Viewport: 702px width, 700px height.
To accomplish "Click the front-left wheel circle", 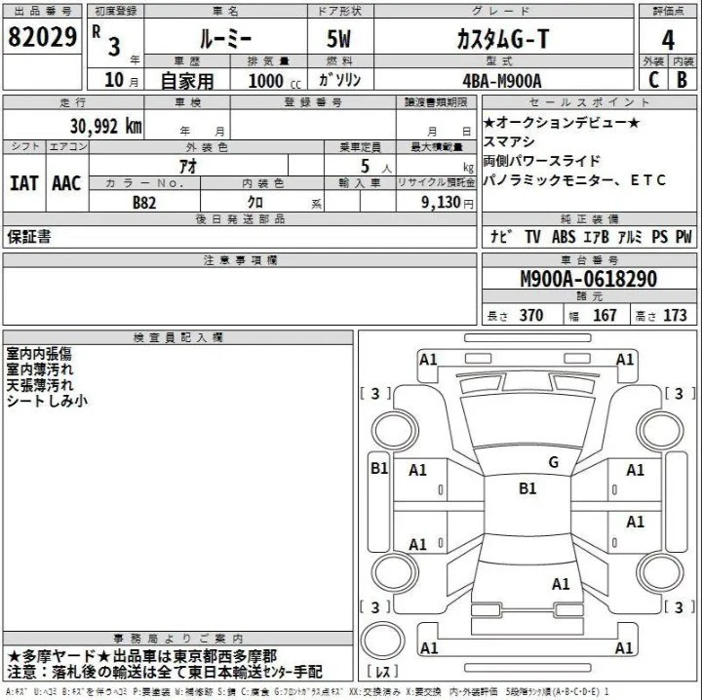I will coord(395,431).
